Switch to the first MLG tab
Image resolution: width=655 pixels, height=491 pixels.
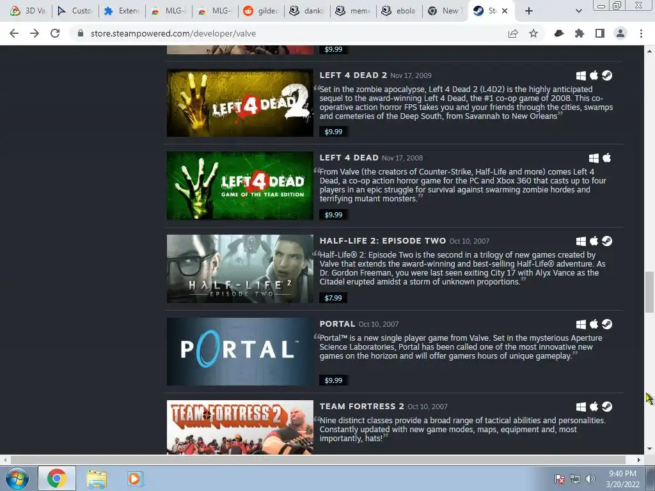pyautogui.click(x=168, y=11)
